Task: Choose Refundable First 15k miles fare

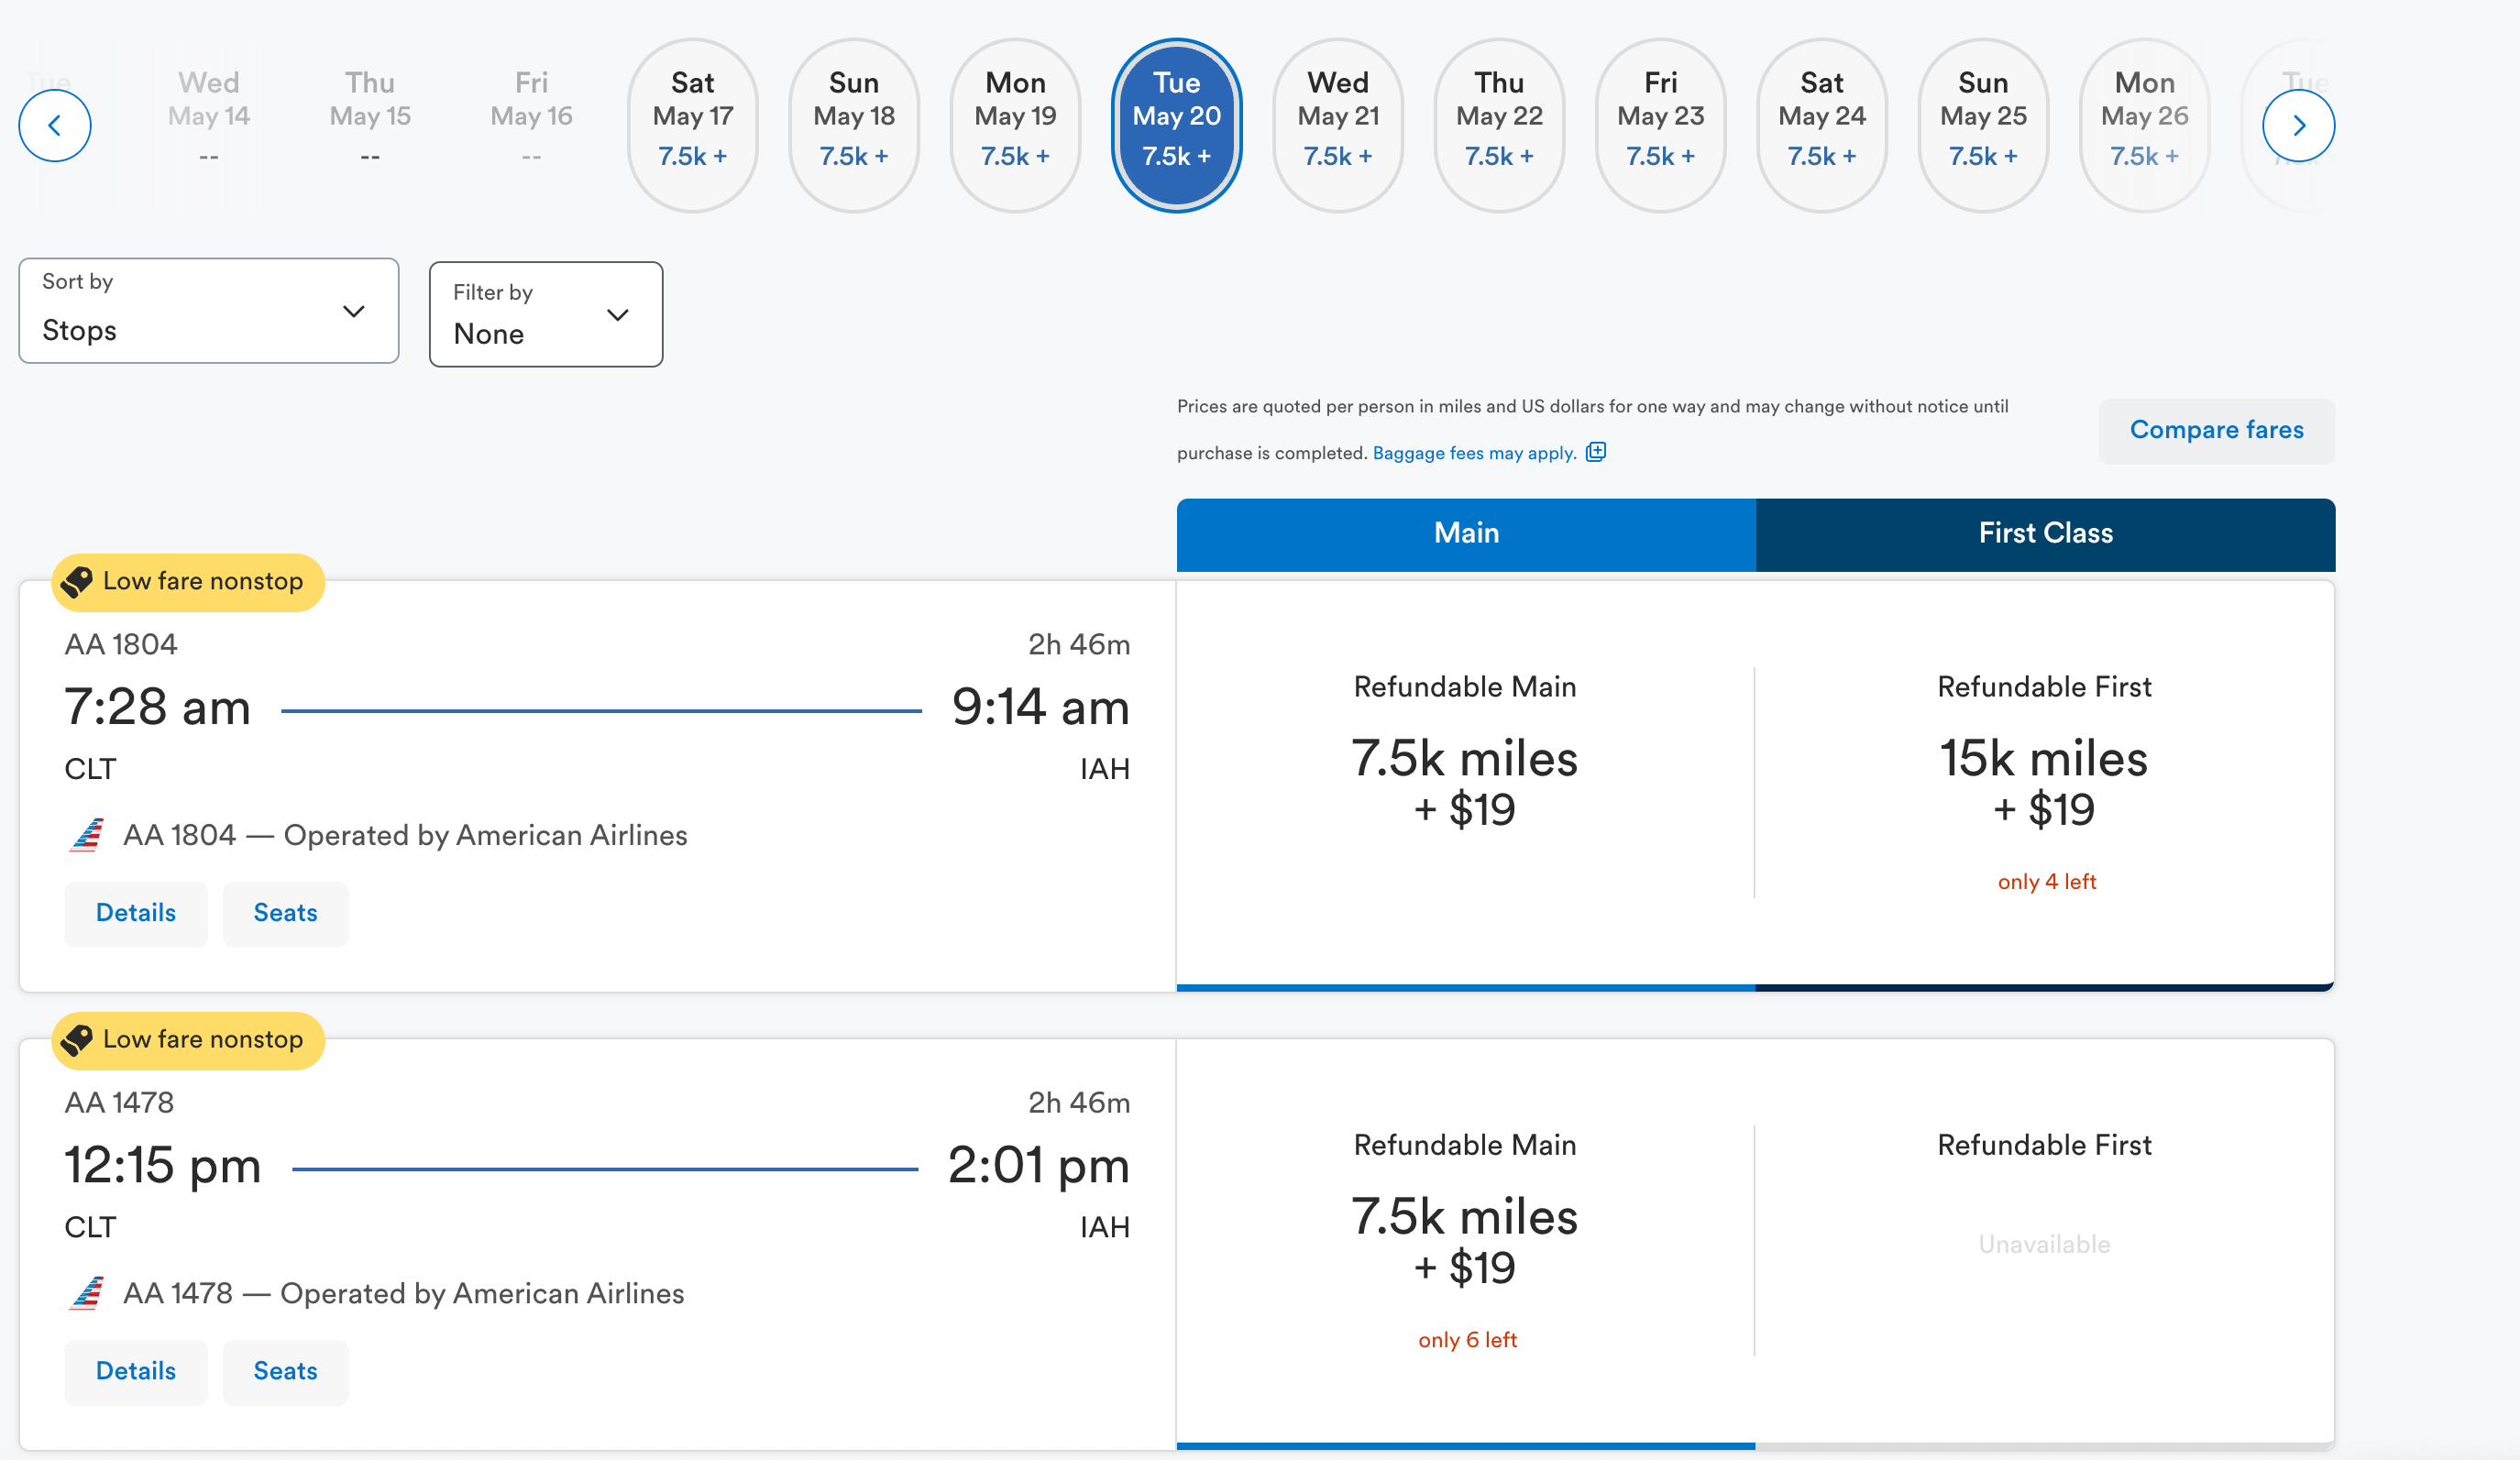Action: point(2043,783)
